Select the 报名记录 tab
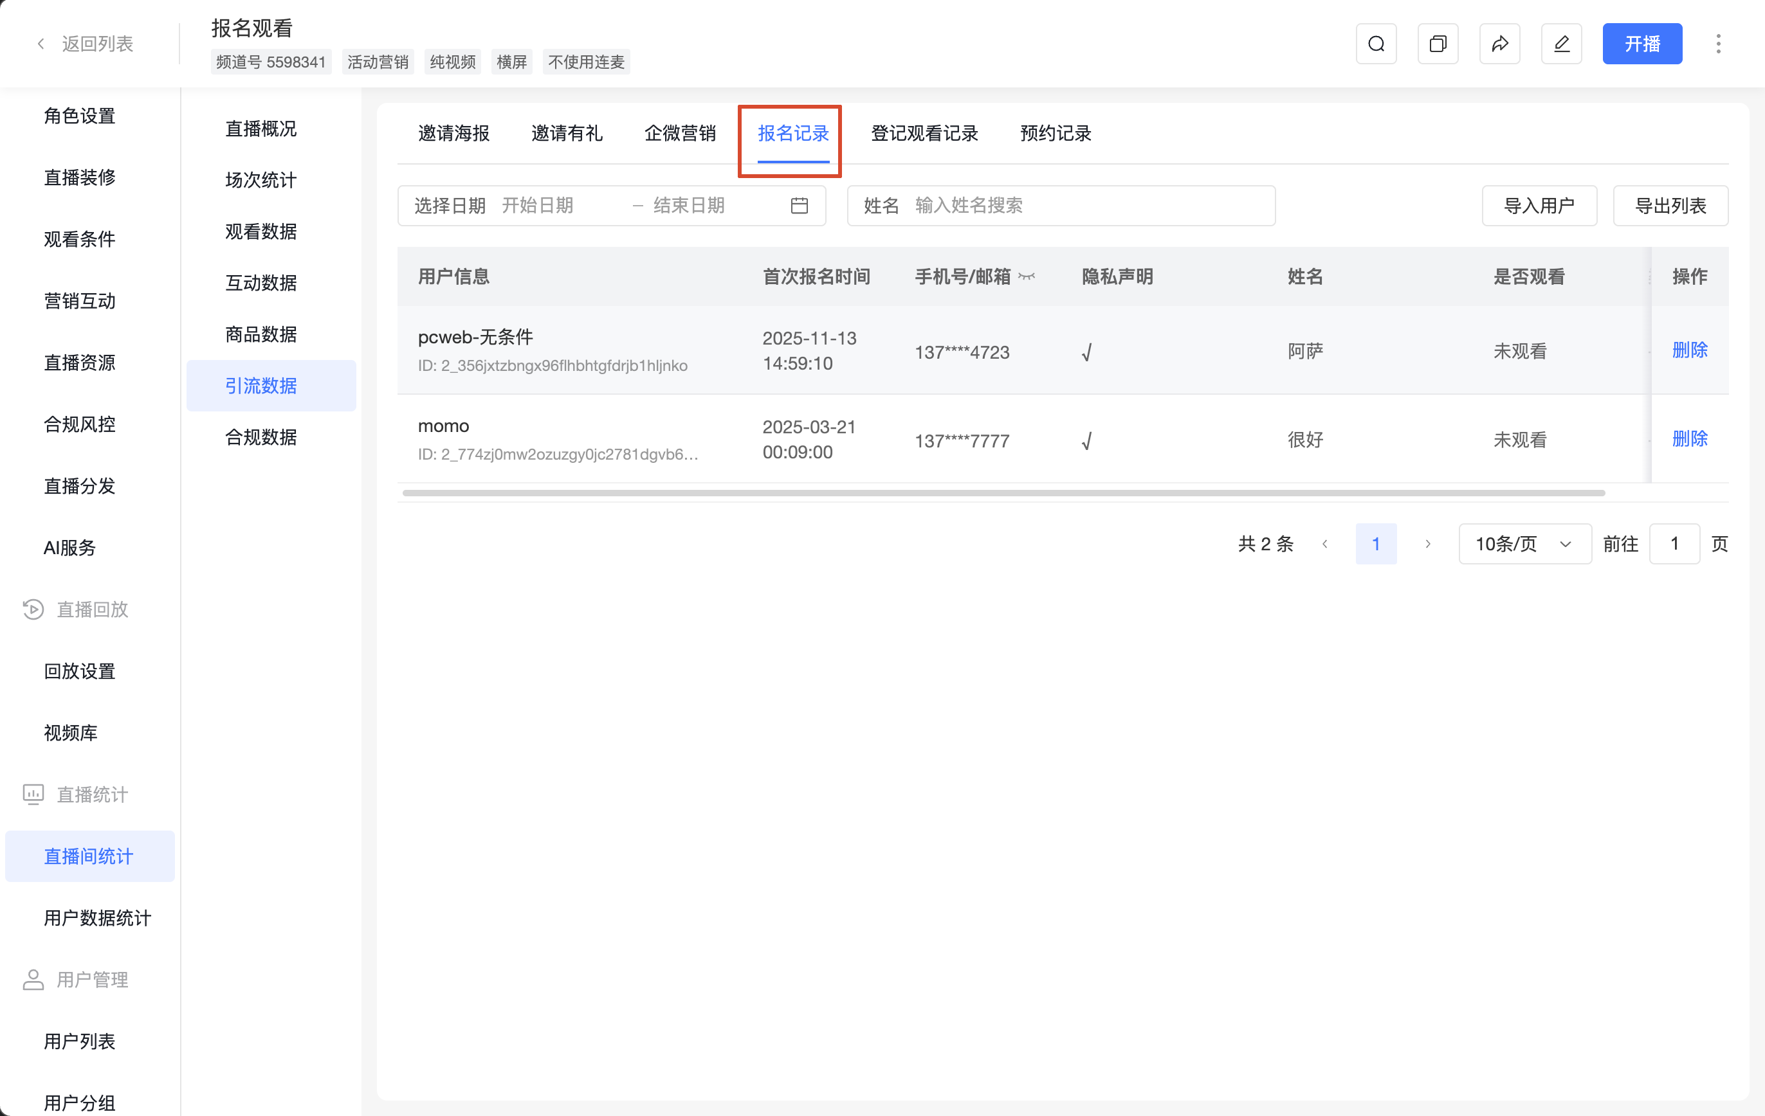This screenshot has width=1765, height=1116. tap(793, 133)
